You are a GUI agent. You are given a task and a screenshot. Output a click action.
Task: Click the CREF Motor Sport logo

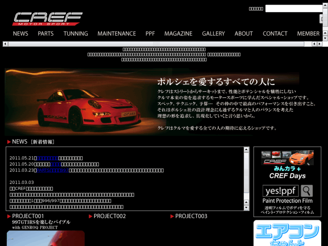(x=47, y=19)
